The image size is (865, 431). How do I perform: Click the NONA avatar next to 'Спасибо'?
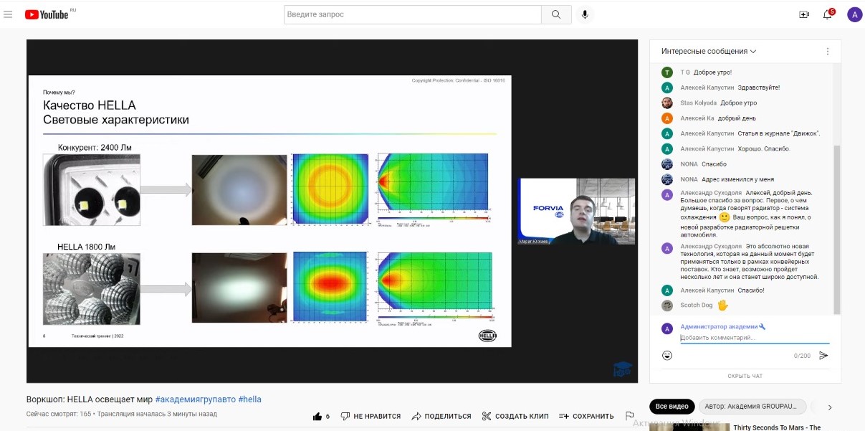point(667,164)
